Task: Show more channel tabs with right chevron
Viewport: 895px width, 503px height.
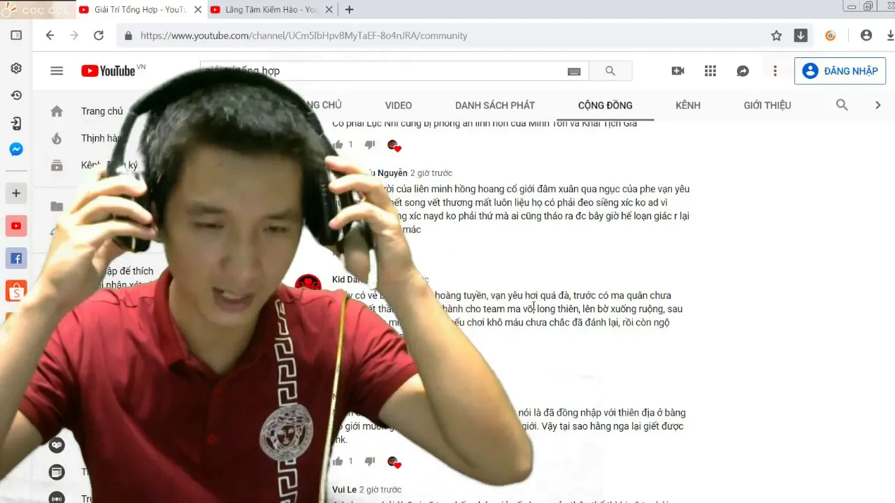Action: click(878, 105)
